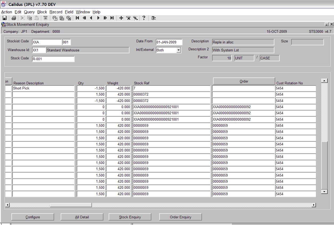Open the Edit menu
Image resolution: width=334 pixels, height=225 pixels.
[18, 12]
